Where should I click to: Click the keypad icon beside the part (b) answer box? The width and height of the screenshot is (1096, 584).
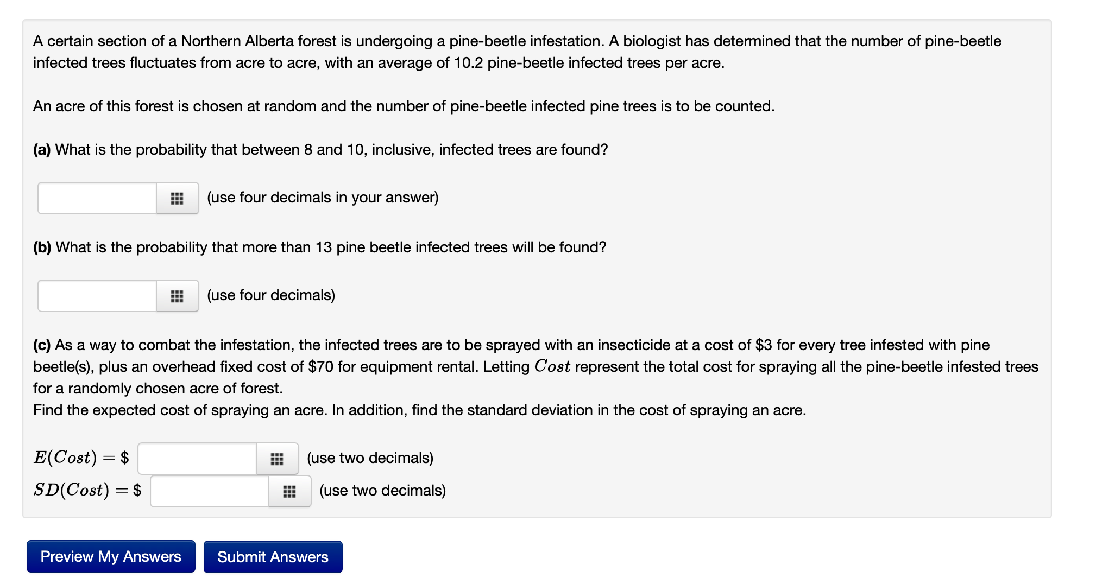[x=177, y=295]
